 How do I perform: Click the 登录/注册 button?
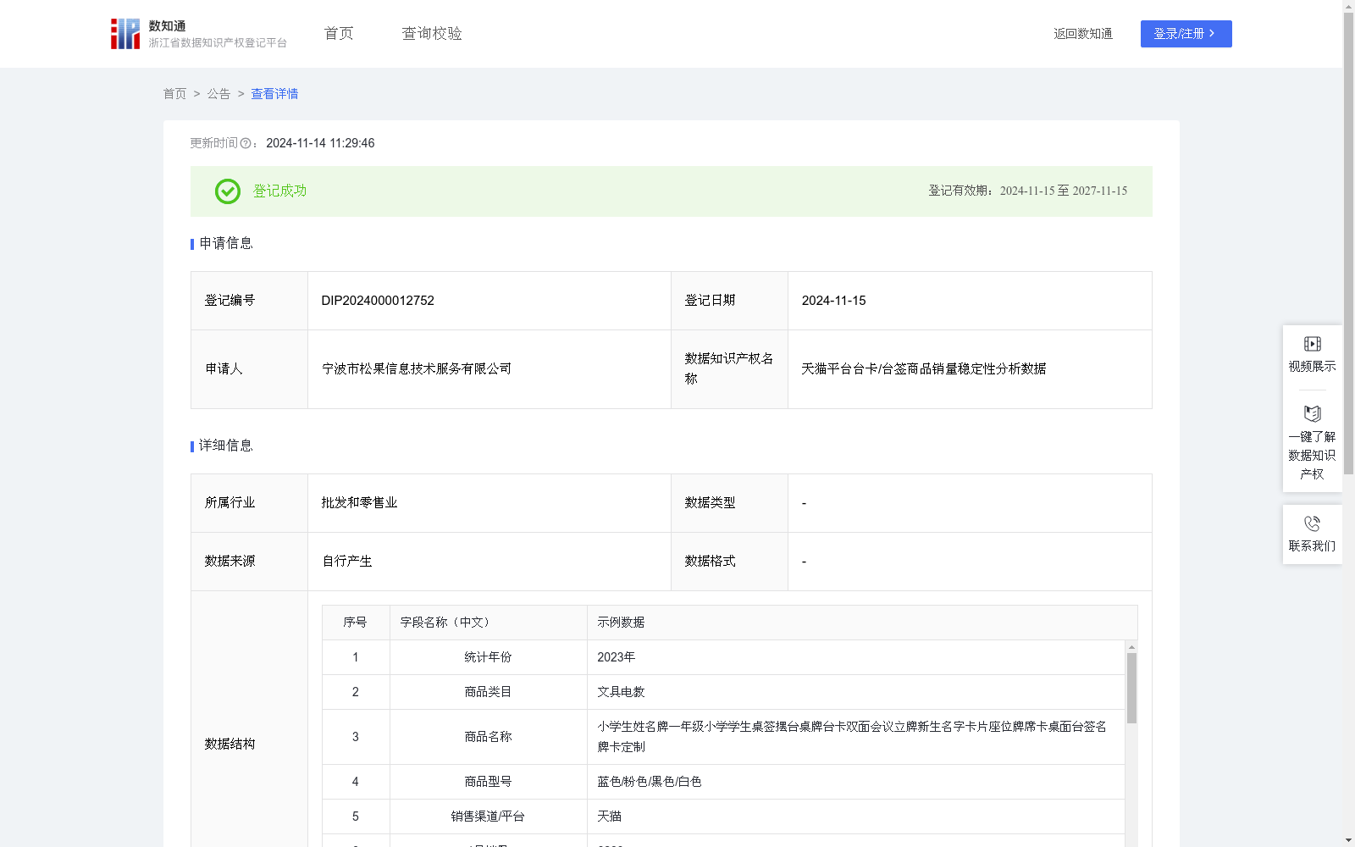coord(1186,34)
